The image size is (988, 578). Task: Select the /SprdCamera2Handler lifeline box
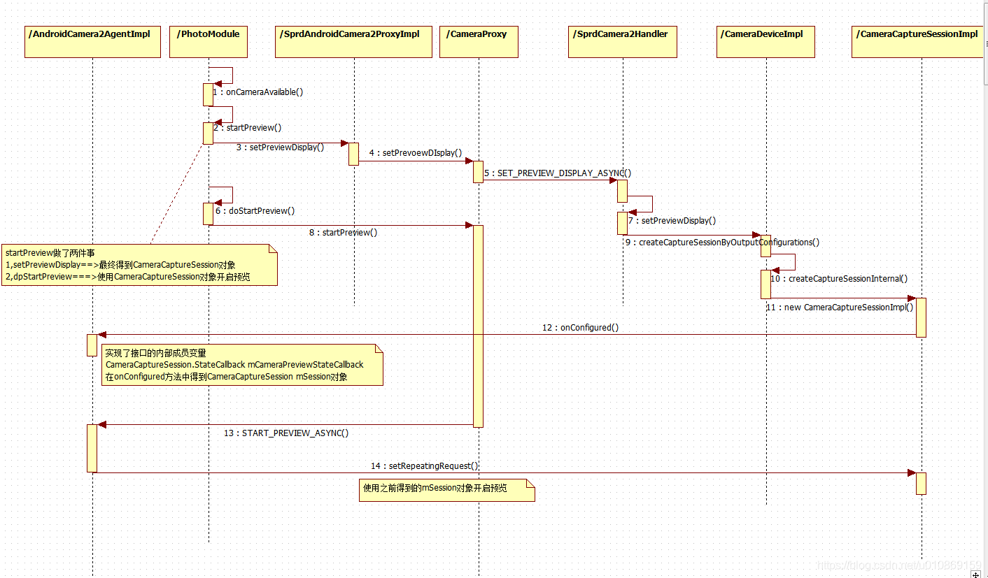click(623, 41)
